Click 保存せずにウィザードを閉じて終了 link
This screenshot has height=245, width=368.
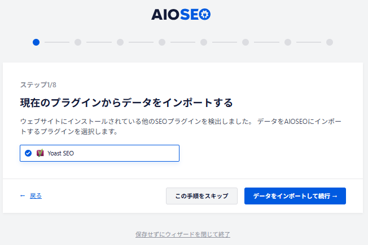[183, 234]
